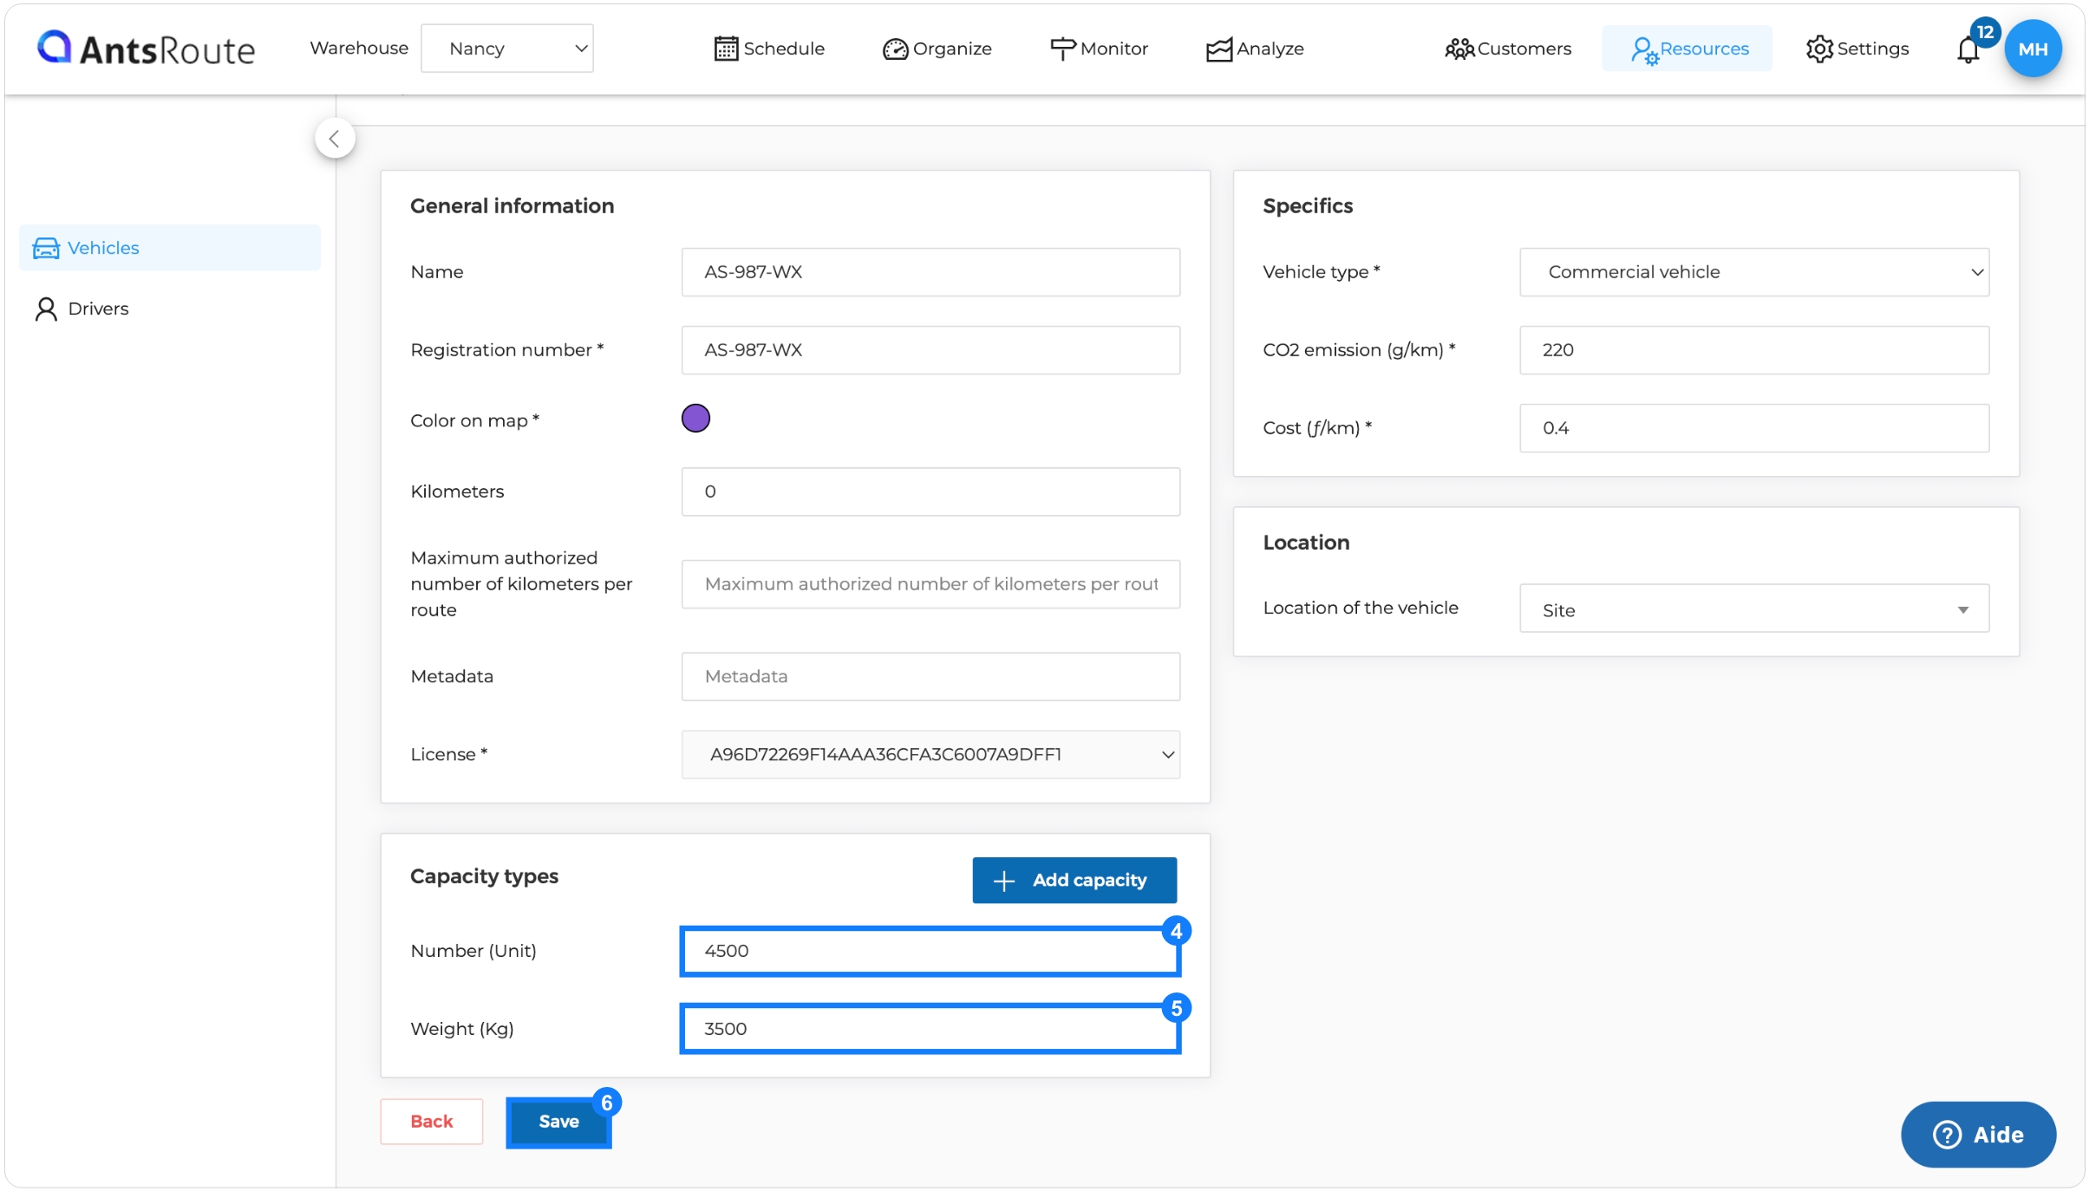Open the Customers menu
This screenshot has height=1191, width=2089.
click(1508, 49)
